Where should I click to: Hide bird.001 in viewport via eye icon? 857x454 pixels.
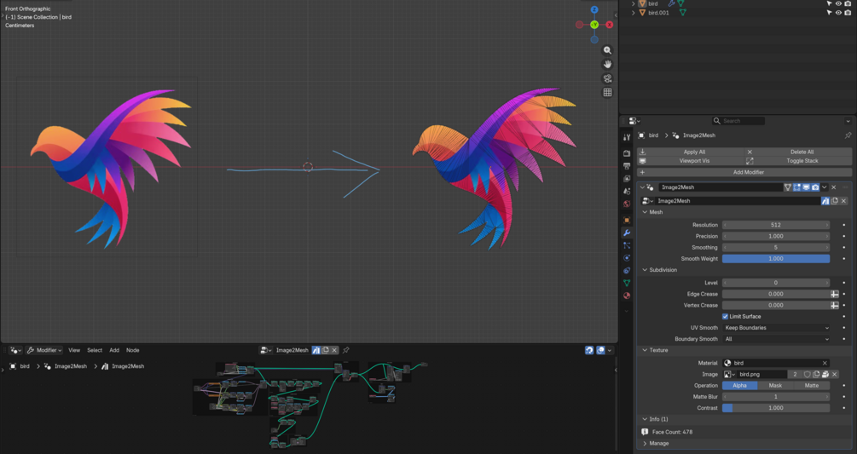(x=838, y=13)
